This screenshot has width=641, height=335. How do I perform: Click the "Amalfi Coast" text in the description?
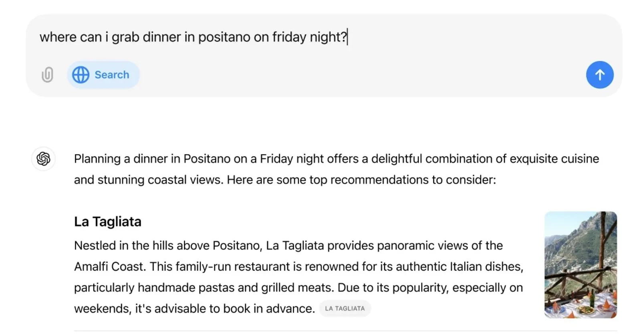tap(110, 267)
